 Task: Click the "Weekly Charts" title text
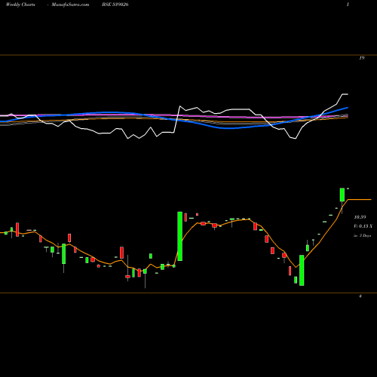coord(20,5)
